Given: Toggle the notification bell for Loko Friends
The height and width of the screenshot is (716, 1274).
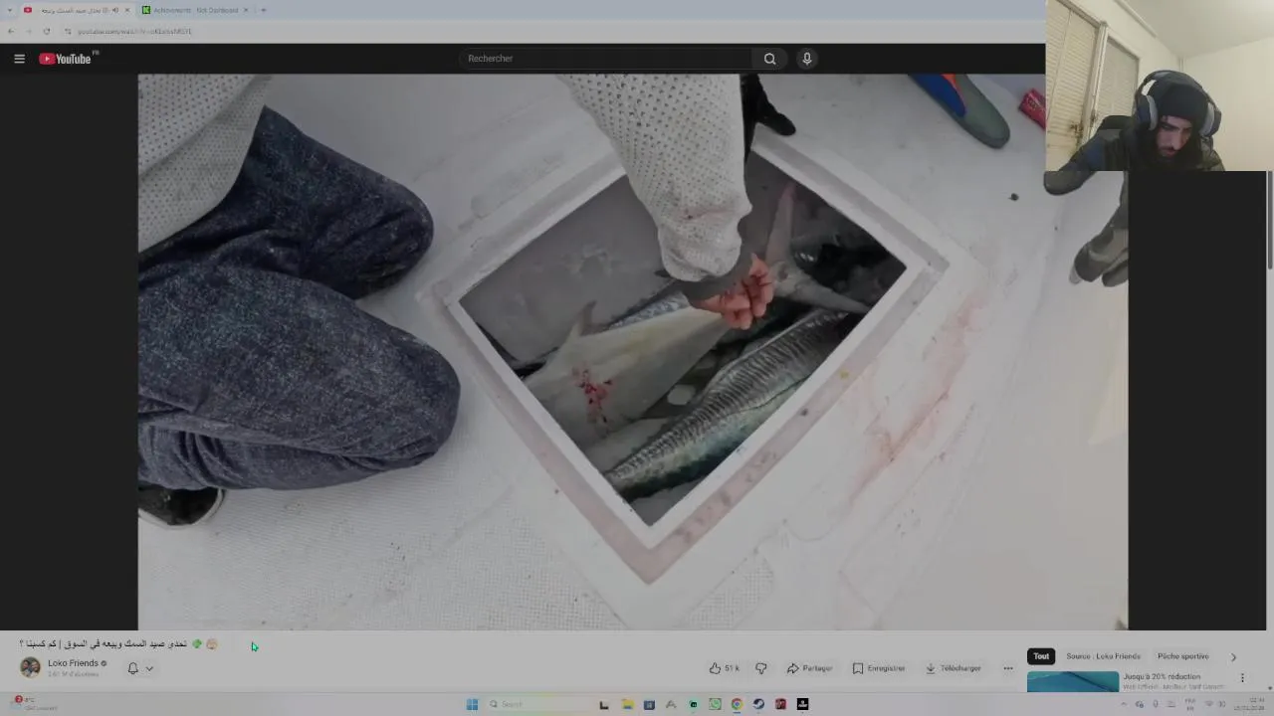Looking at the screenshot, I should coord(132,668).
